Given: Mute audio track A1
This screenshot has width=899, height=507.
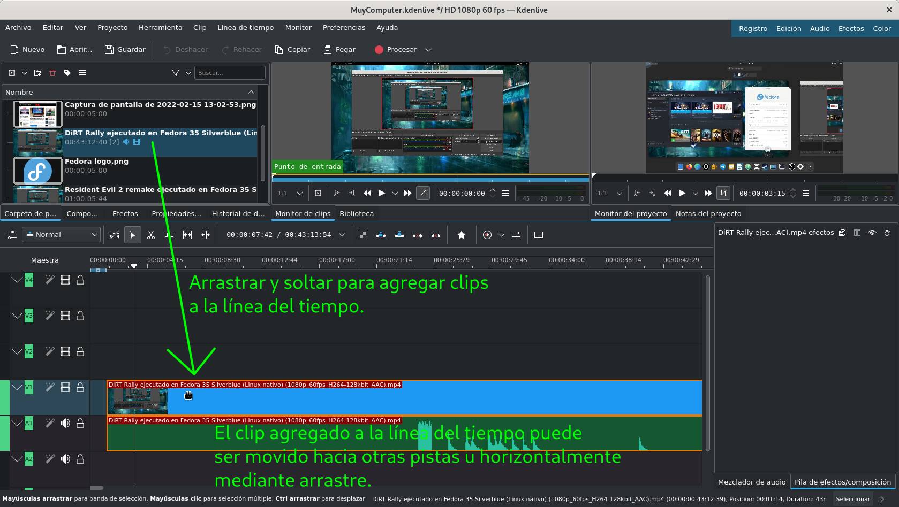Looking at the screenshot, I should [65, 423].
